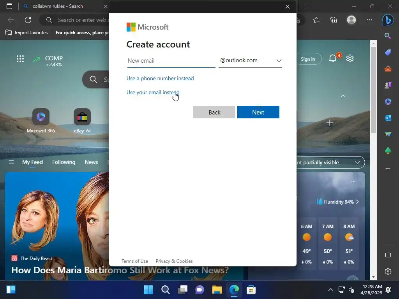The height and width of the screenshot is (299, 399).
Task: Open the Bing Chat sidebar icon
Action: tap(388, 20)
